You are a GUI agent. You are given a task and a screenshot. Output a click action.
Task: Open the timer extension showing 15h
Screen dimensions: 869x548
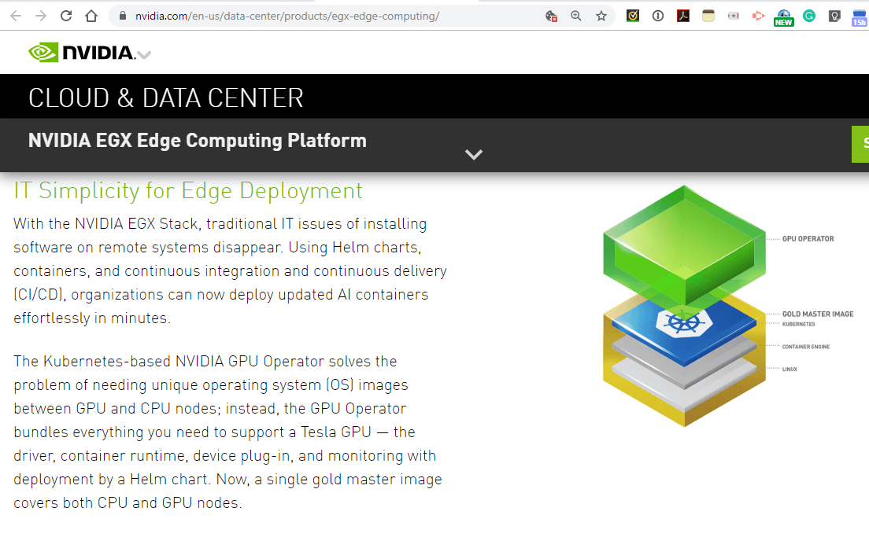click(859, 16)
